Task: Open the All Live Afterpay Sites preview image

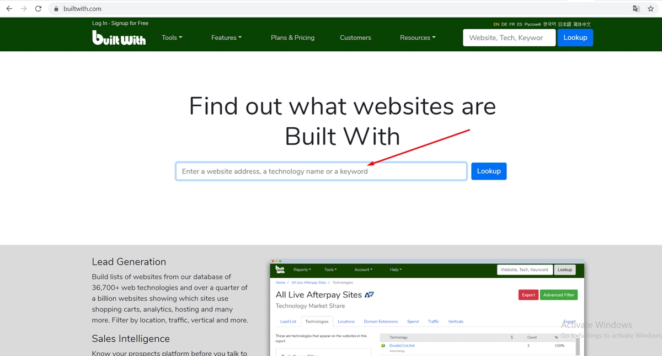Action: tap(427, 308)
